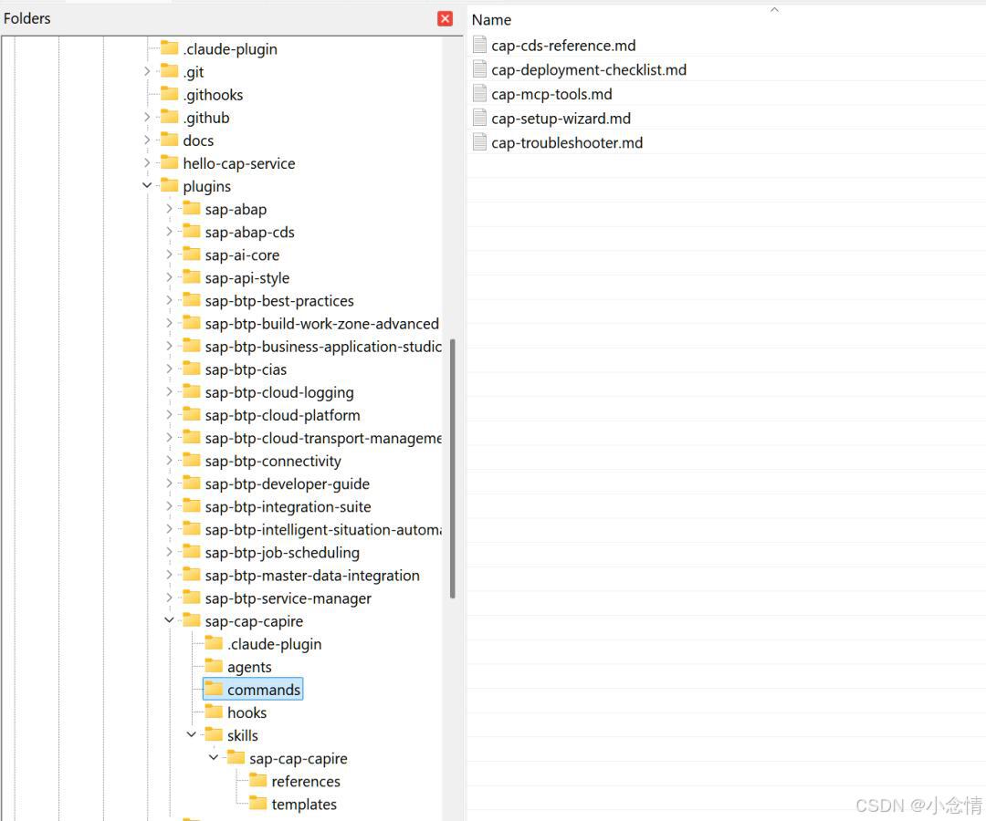
Task: Expand the hello-cap-service node
Action: tap(147, 162)
